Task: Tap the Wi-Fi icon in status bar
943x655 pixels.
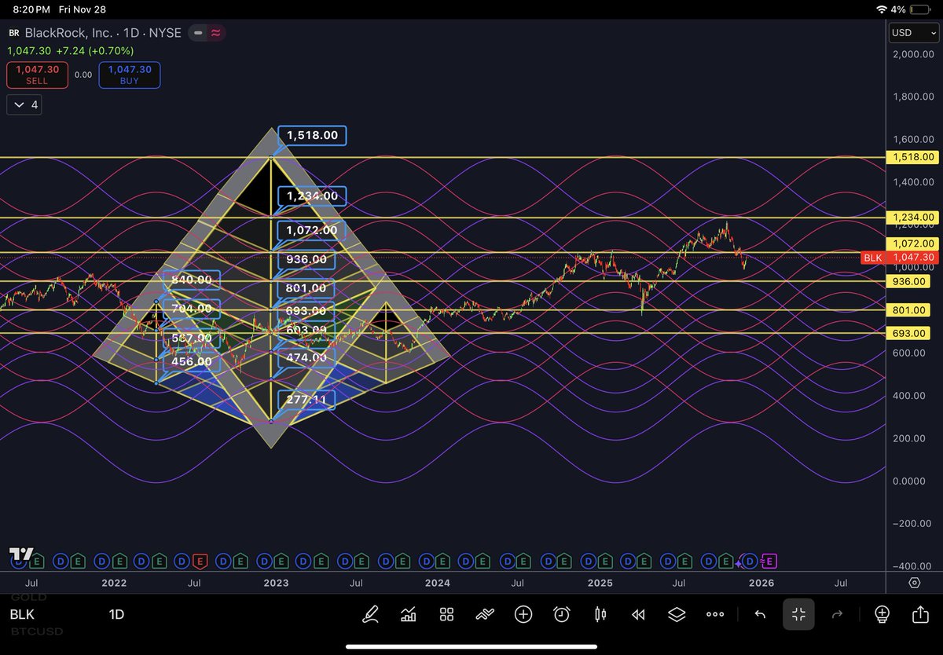Action: [883, 9]
